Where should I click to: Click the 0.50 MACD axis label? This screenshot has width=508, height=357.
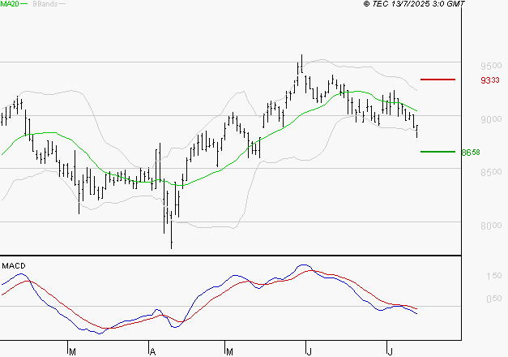tap(493, 299)
